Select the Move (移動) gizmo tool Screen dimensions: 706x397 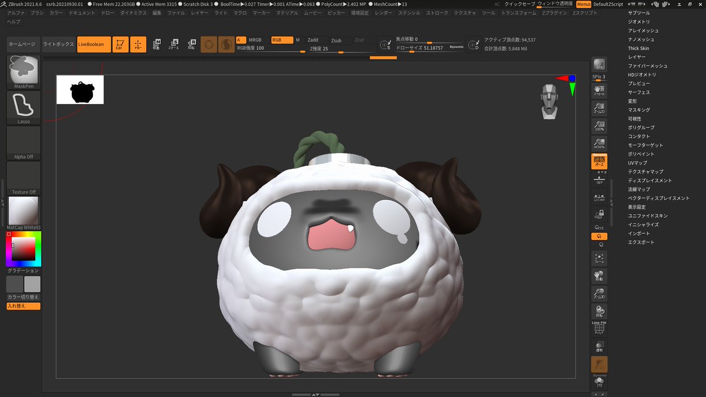tap(156, 44)
